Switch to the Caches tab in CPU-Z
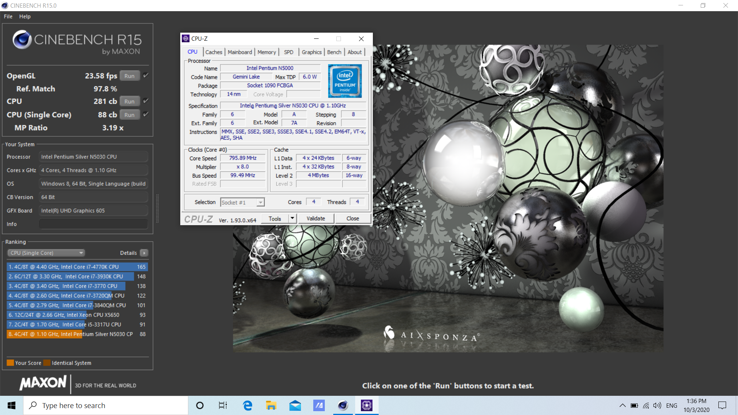This screenshot has width=738, height=415. tap(214, 52)
